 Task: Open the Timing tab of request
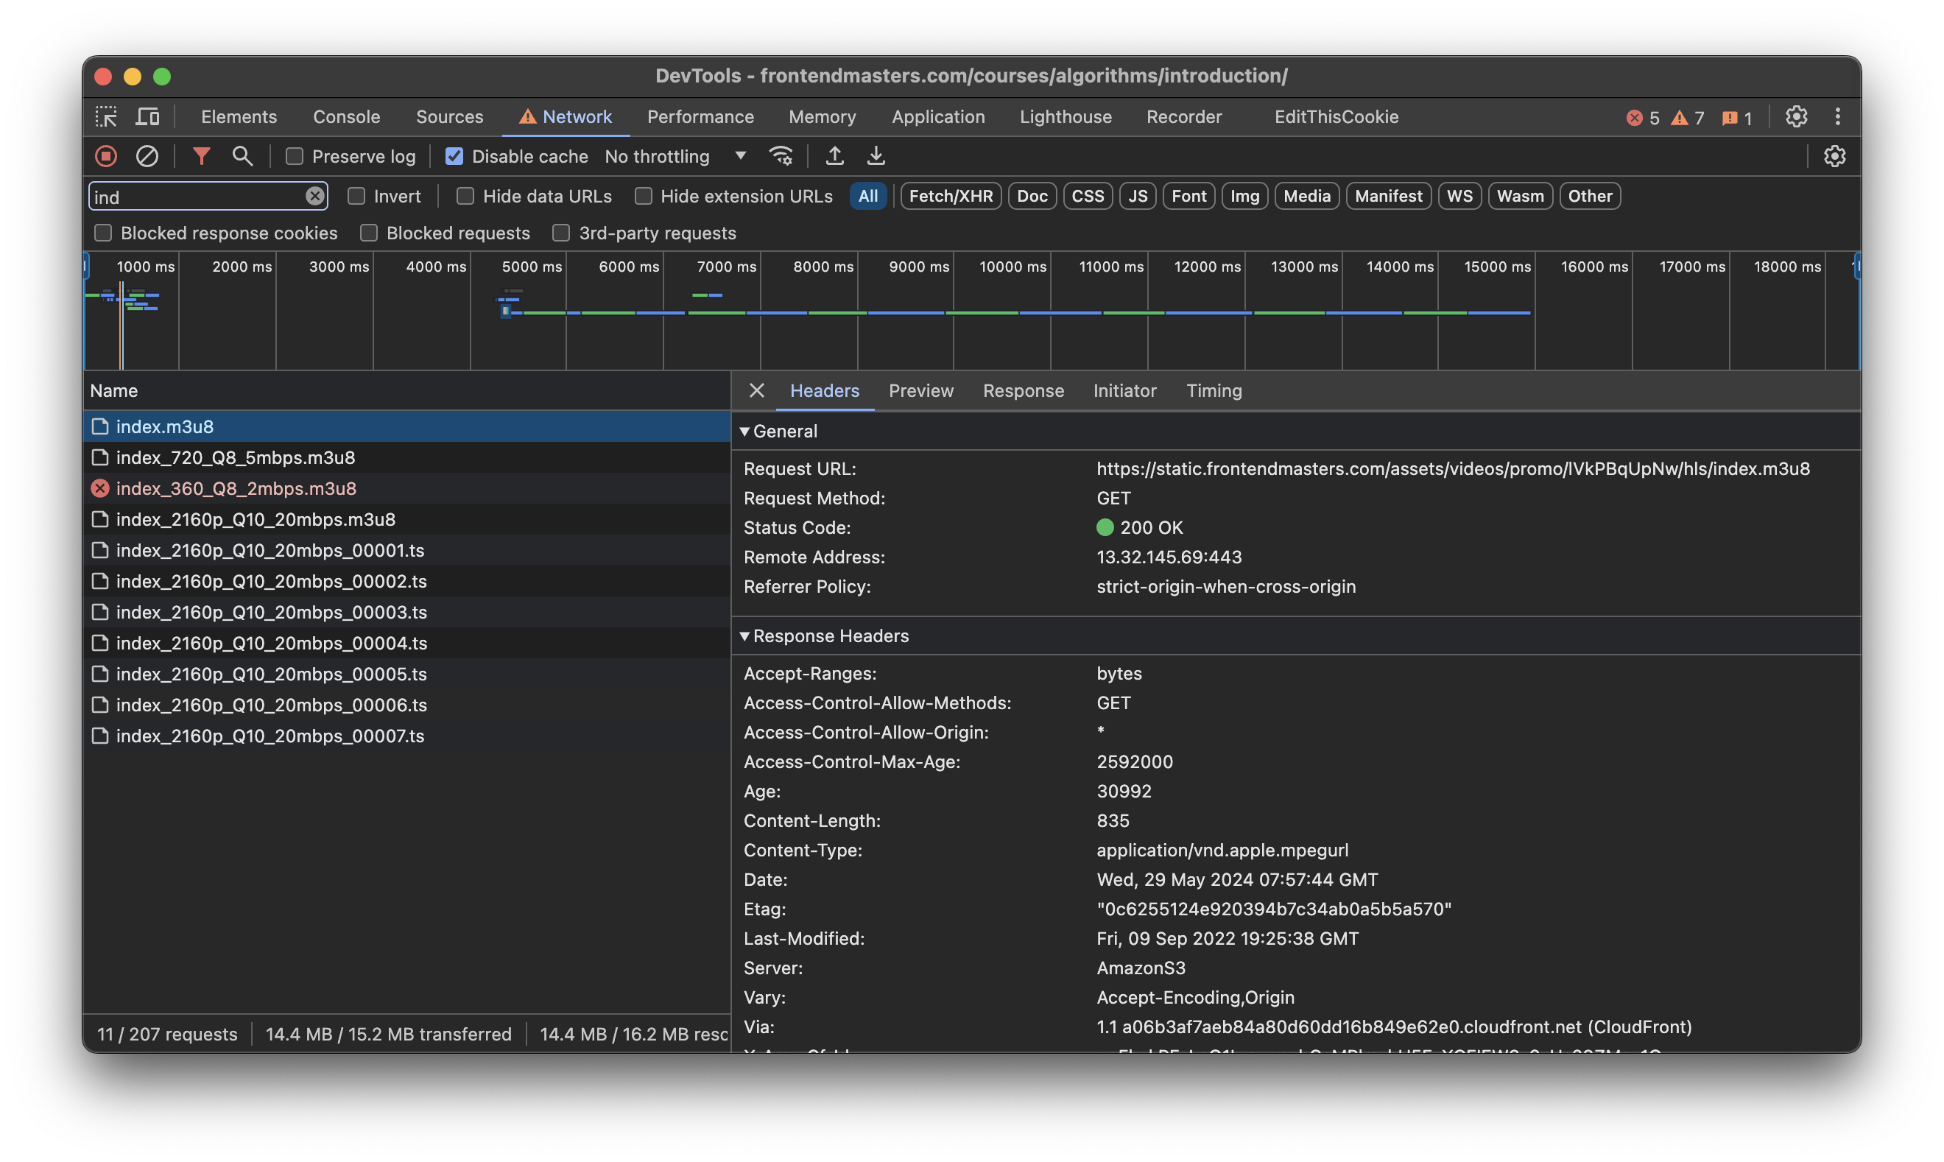point(1214,391)
